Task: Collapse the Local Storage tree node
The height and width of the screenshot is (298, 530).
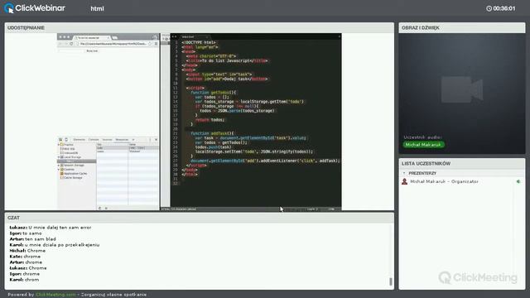Action: click(59, 157)
